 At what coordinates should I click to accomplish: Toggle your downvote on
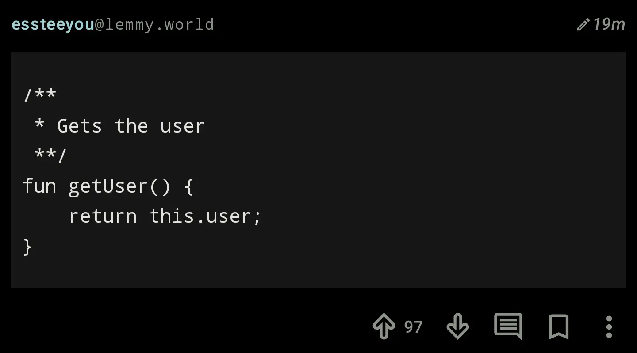coord(457,326)
